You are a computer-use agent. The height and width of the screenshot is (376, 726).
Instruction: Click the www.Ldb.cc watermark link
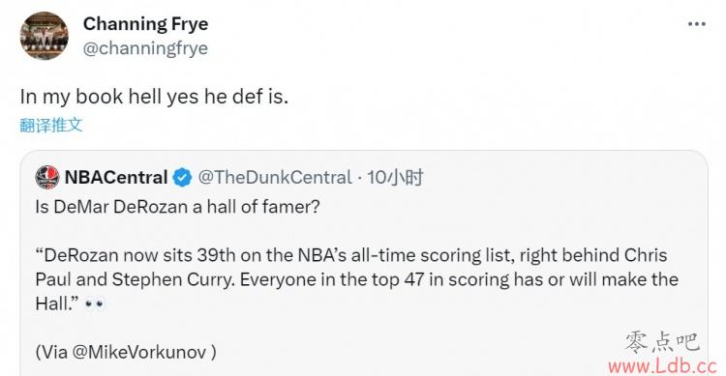tap(662, 366)
